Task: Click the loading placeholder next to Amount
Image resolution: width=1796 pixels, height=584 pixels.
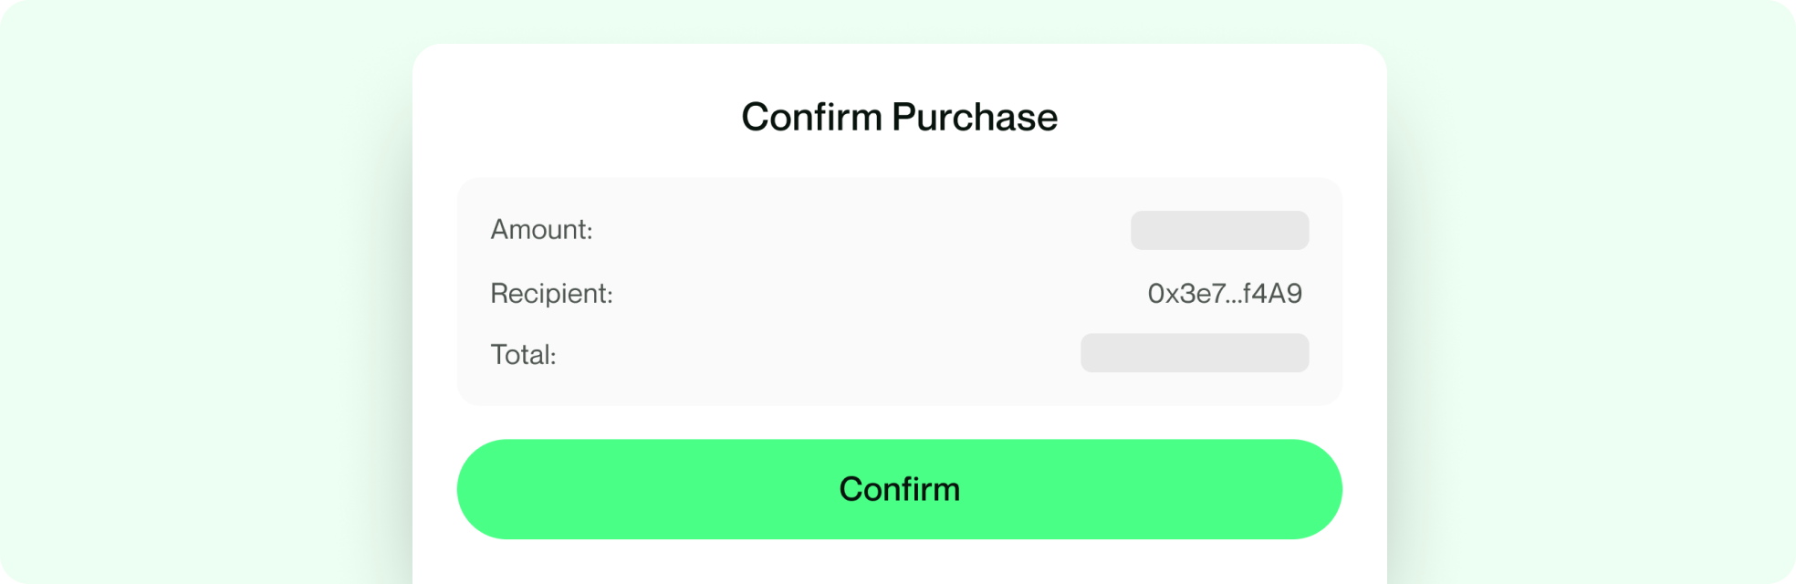Action: coord(1220,230)
